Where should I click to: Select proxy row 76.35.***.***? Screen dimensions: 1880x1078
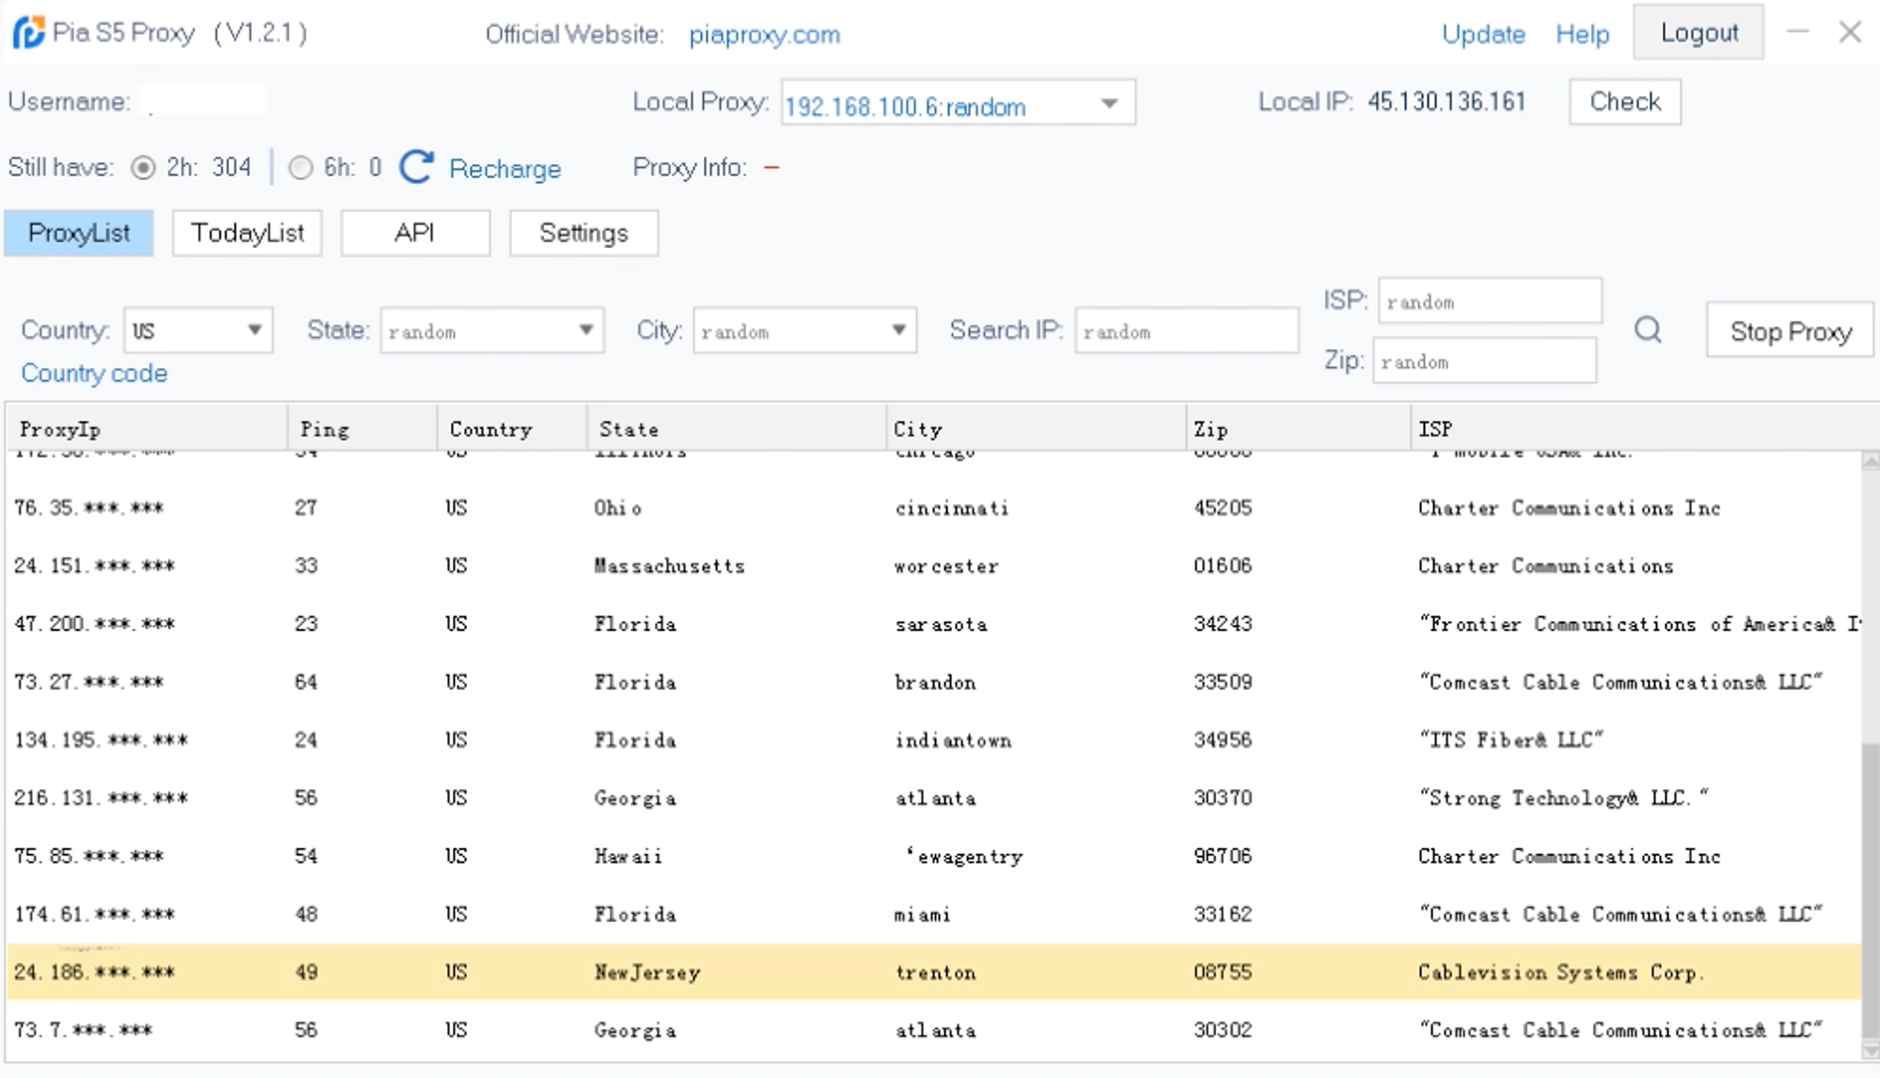pyautogui.click(x=934, y=508)
